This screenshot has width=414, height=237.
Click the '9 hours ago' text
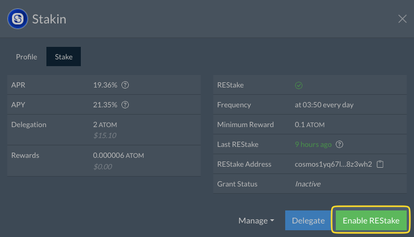pos(313,144)
